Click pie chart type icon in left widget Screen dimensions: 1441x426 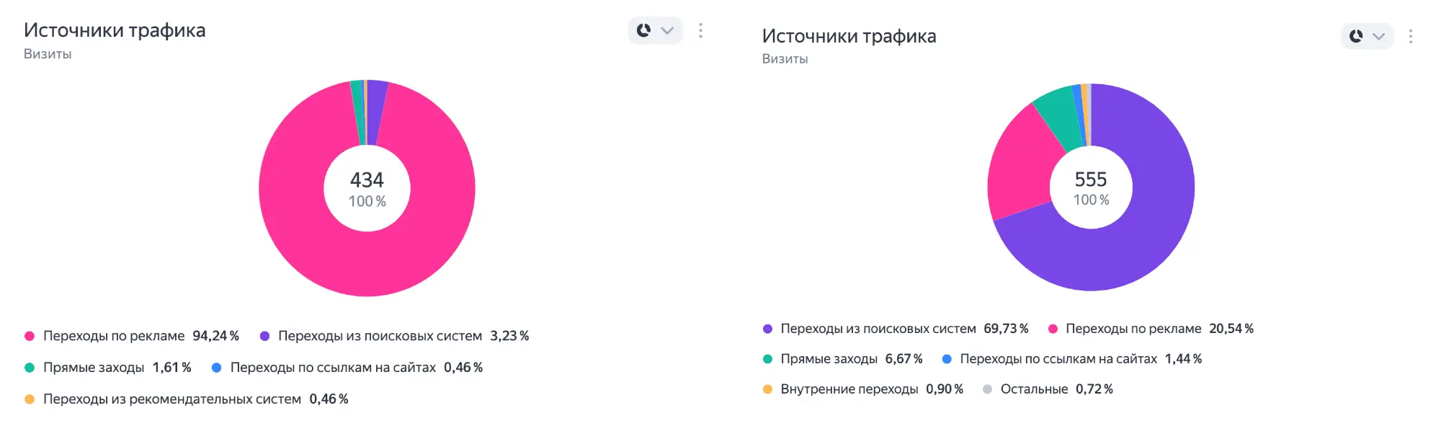point(644,30)
